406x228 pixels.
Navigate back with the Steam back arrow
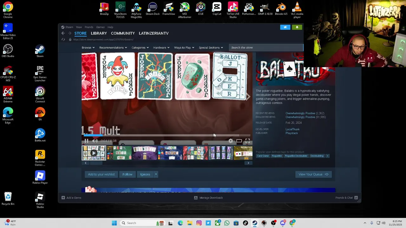pyautogui.click(x=63, y=33)
